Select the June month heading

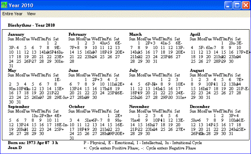click(x=73, y=71)
